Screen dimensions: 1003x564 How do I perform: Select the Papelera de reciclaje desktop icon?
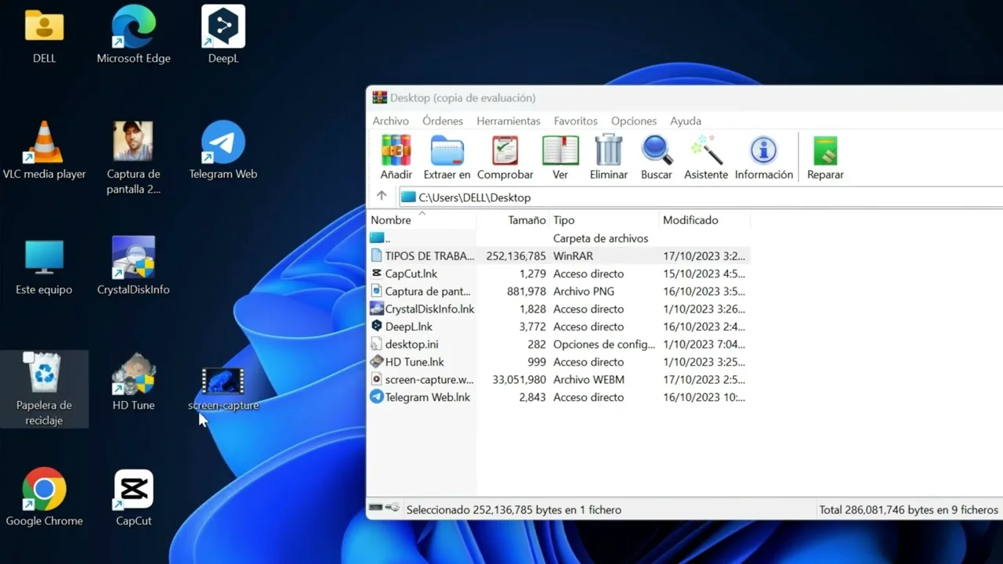coord(44,389)
